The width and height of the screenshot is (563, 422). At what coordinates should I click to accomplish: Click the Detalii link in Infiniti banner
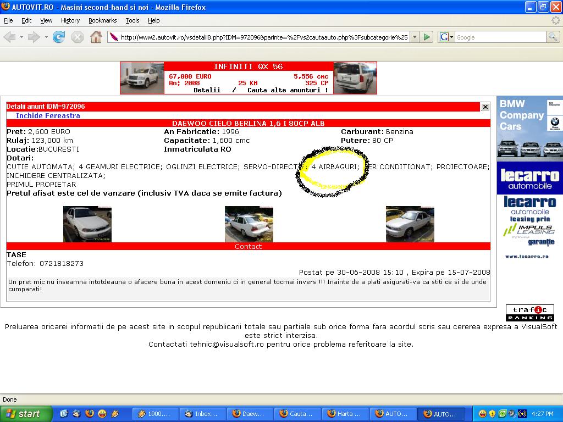coord(207,90)
